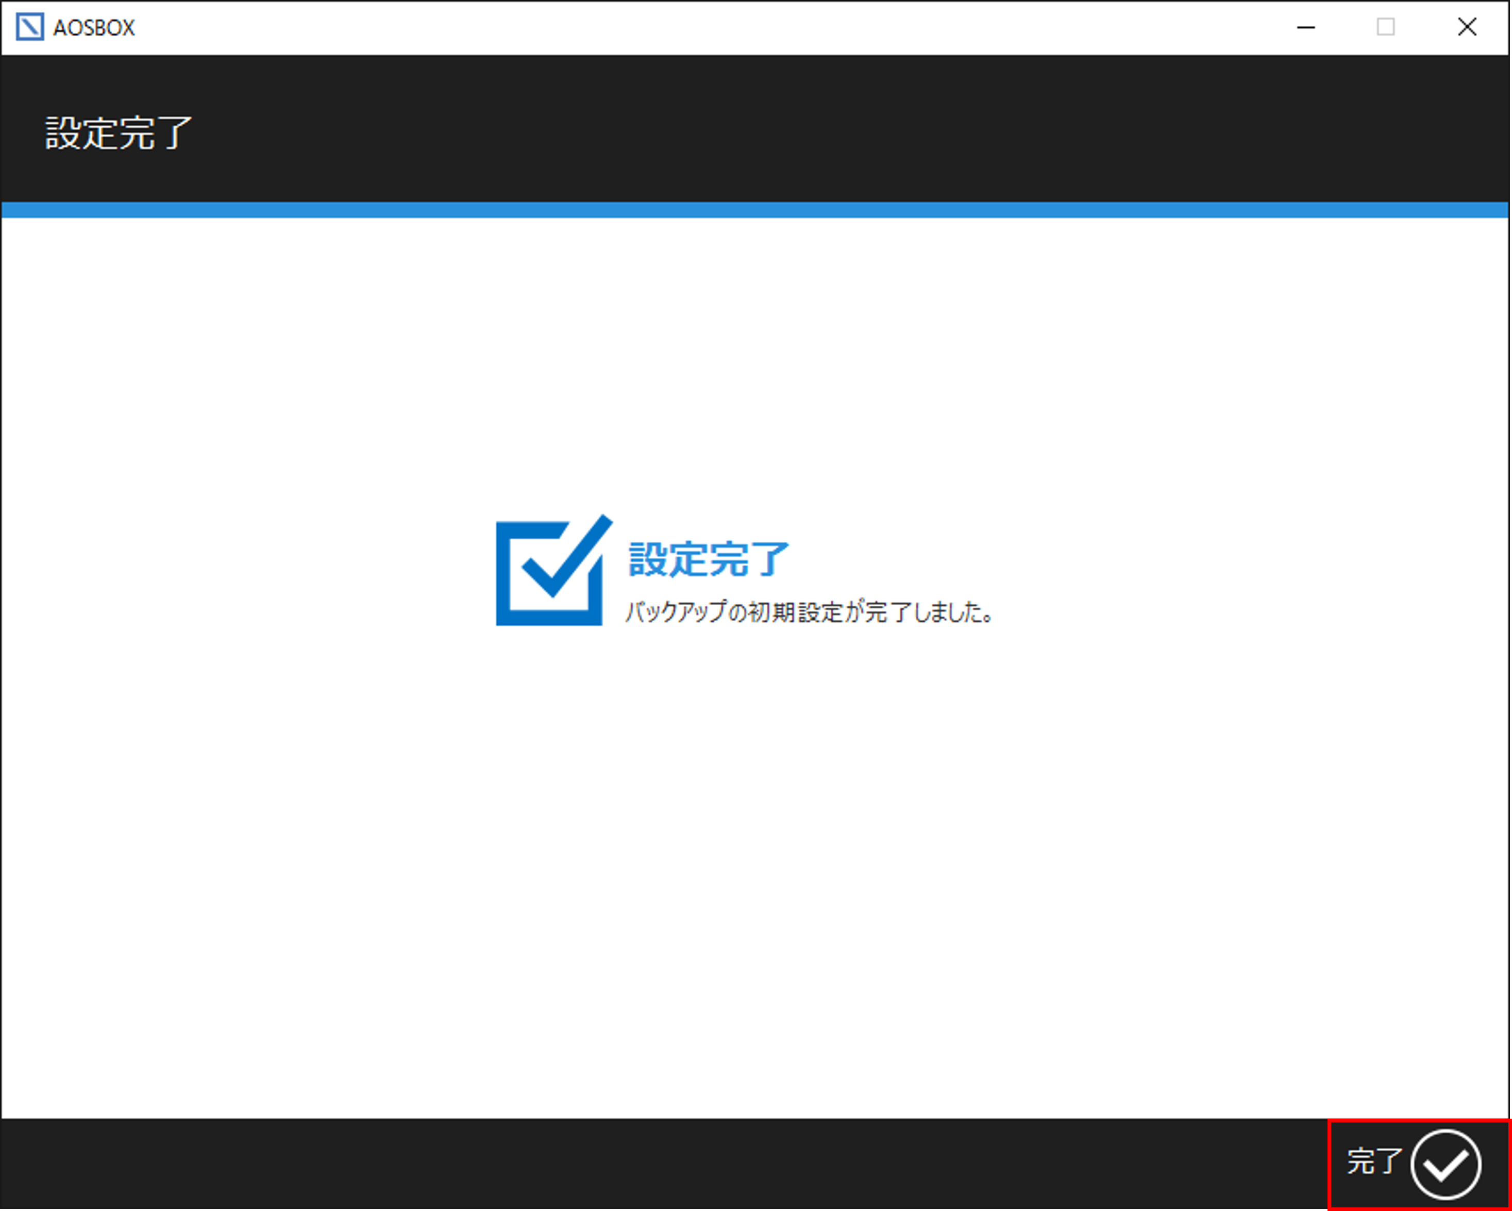This screenshot has height=1211, width=1512.
Task: Click the disabled maximize window button
Action: coord(1385,27)
